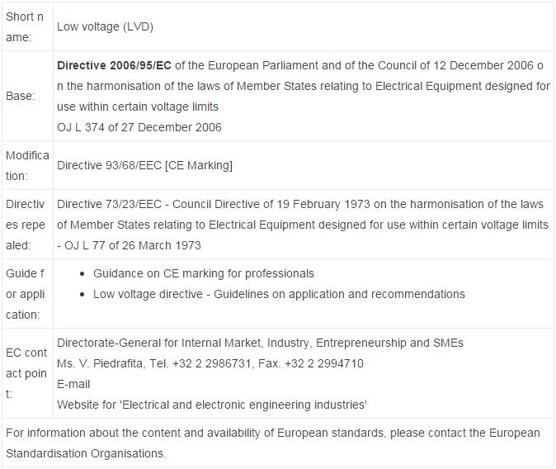This screenshot has height=469, width=556.
Task: Visit the Electrical and electronic engineering industries website
Action: pyautogui.click(x=211, y=405)
